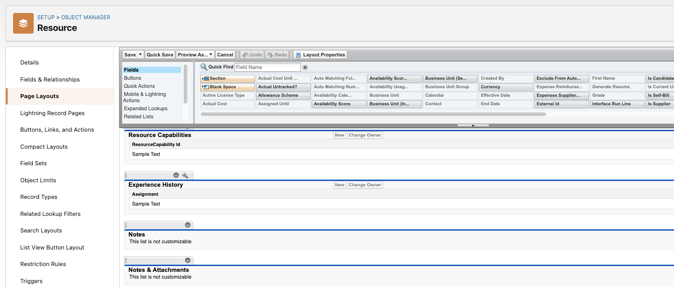
Task: Select the Business Unit Group field
Action: coord(450,87)
